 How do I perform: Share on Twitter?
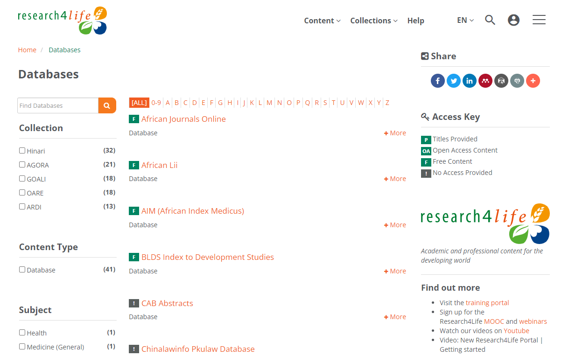click(x=454, y=81)
